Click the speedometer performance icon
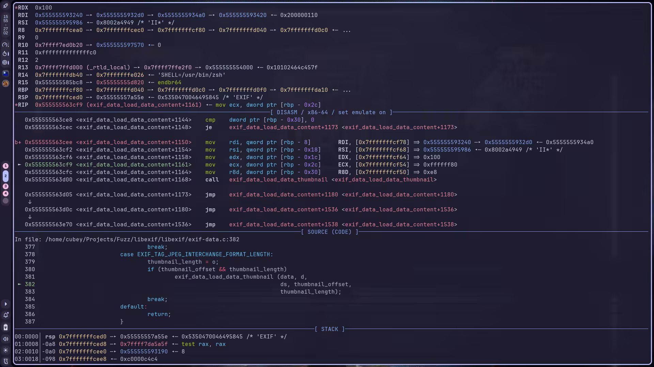Screen dimensions: 654x367 [x=5, y=45]
